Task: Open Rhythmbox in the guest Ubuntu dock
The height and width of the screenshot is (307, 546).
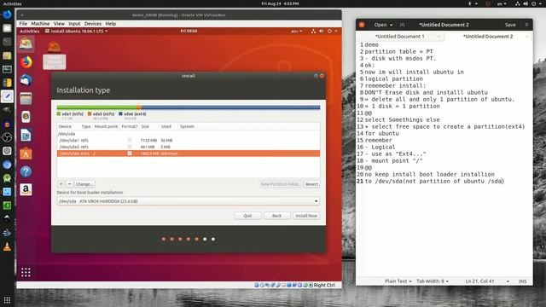Action: tap(26, 117)
